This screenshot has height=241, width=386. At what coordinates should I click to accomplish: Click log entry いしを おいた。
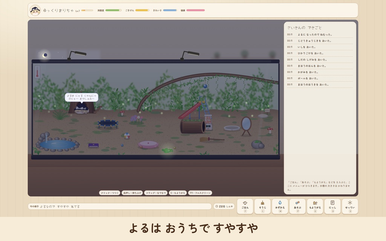click(320, 47)
